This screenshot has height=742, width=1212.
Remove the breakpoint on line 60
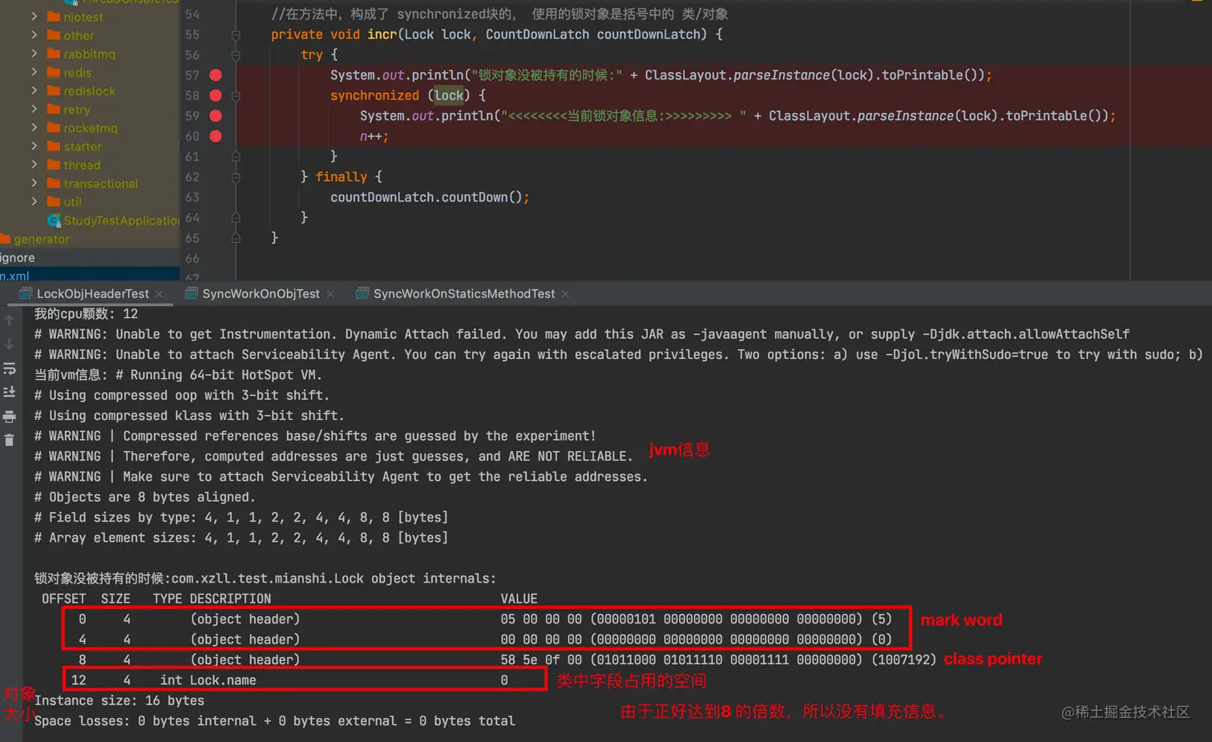click(x=216, y=136)
